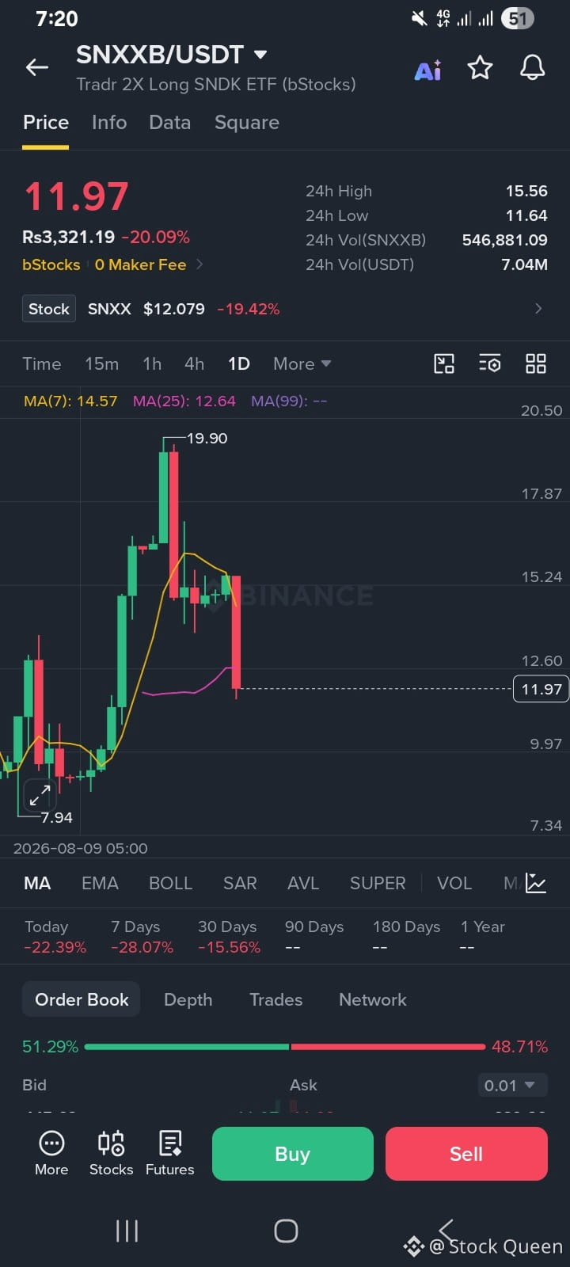Select the 1D timeframe

click(239, 363)
